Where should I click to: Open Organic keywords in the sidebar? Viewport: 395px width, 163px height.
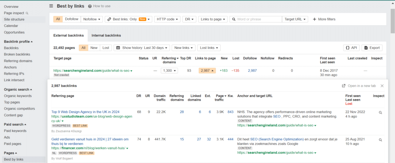tap(18, 96)
